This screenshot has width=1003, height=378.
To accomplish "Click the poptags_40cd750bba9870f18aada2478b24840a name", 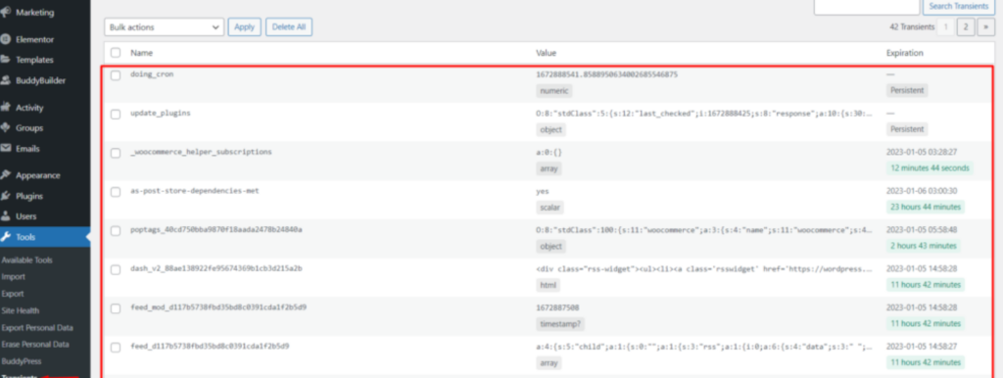I will pos(216,229).
